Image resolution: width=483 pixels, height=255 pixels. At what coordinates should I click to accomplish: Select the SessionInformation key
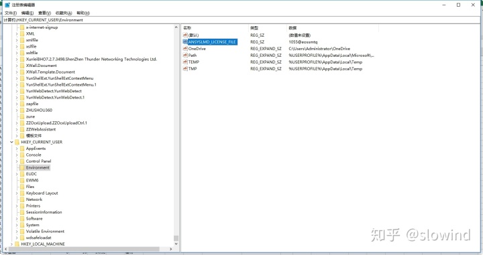tap(44, 212)
